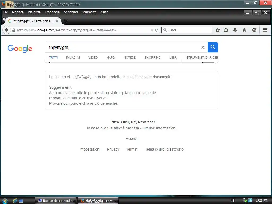Open Strumenti di ricerca options
The width and height of the screenshot is (272, 204).
point(202,58)
